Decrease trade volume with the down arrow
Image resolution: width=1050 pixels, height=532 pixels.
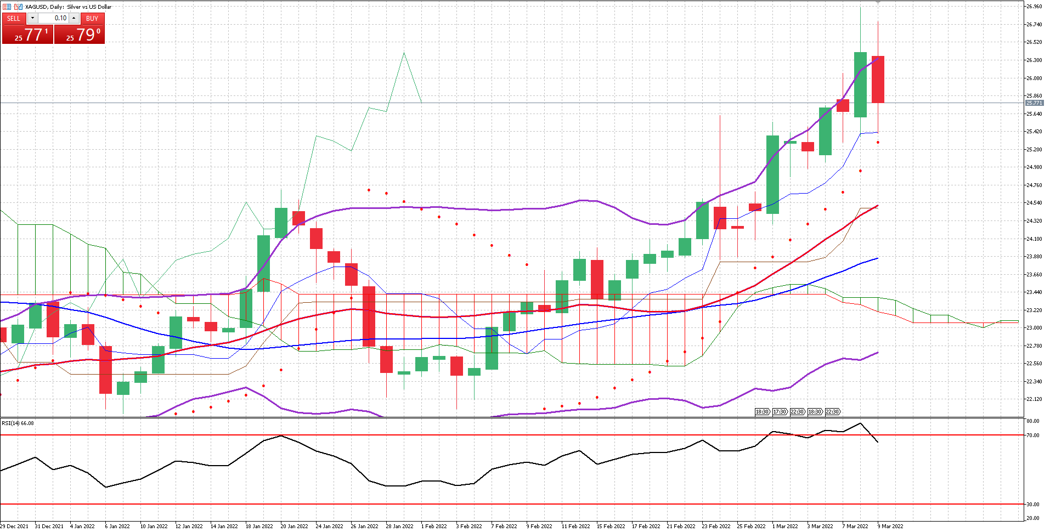coord(32,18)
